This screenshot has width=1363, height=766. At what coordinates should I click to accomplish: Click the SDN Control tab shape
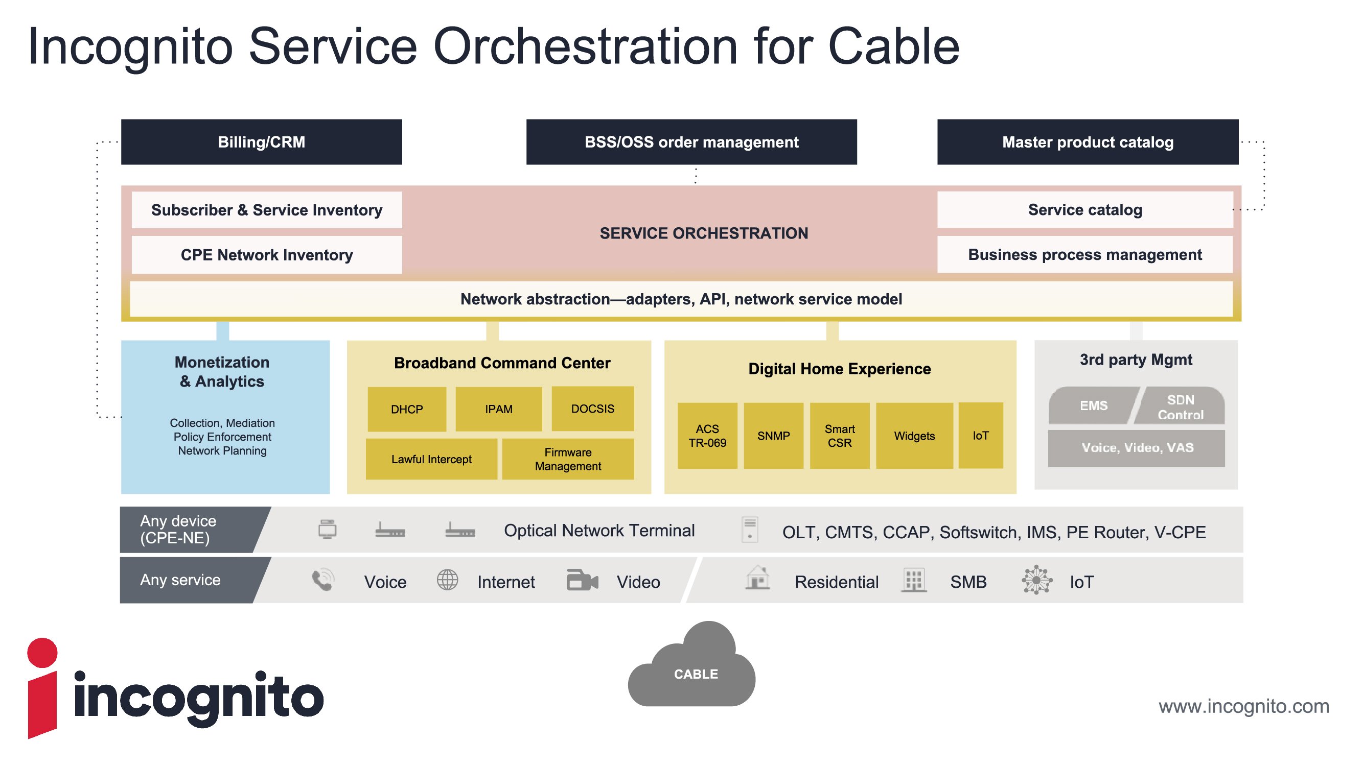click(1181, 407)
